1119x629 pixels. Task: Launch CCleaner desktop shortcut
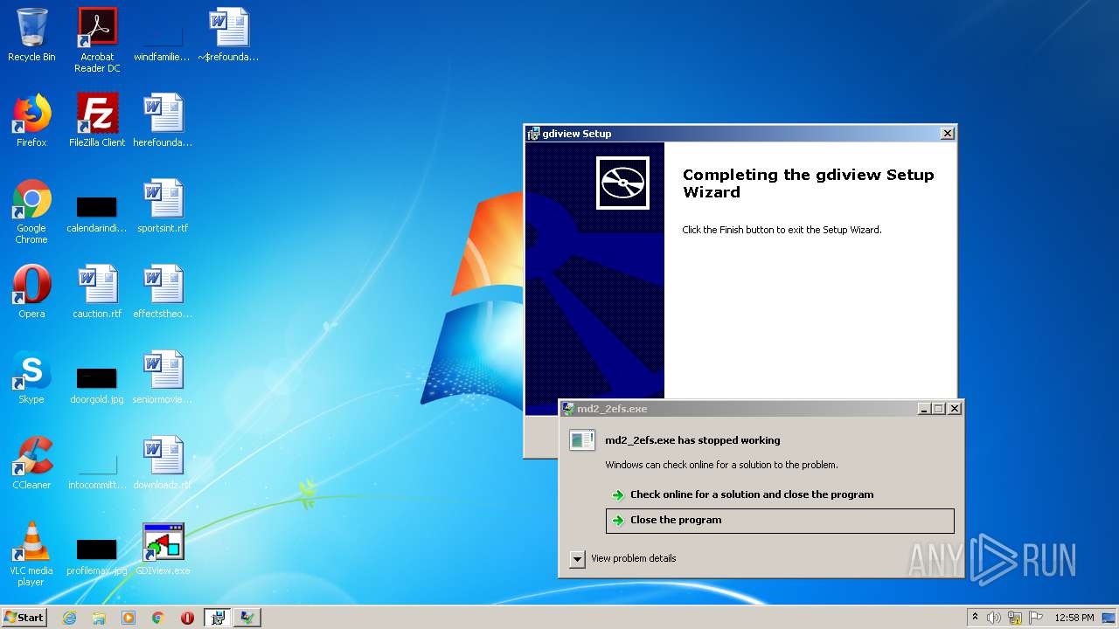[x=31, y=463]
